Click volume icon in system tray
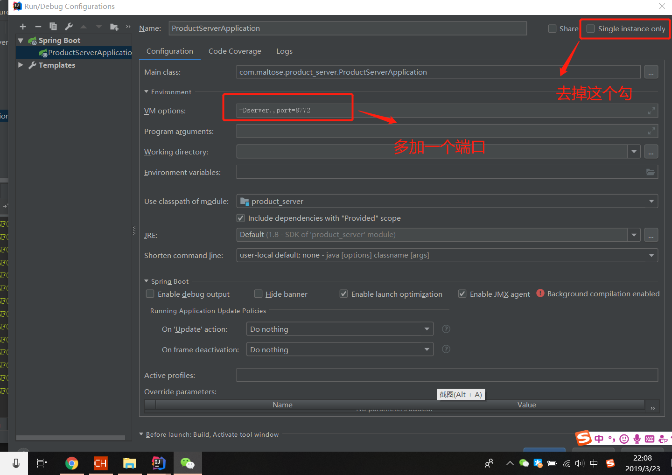Viewport: 672px width, 475px height. (x=580, y=463)
